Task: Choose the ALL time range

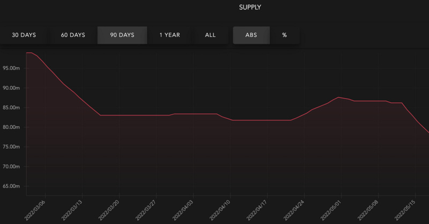Action: 210,35
